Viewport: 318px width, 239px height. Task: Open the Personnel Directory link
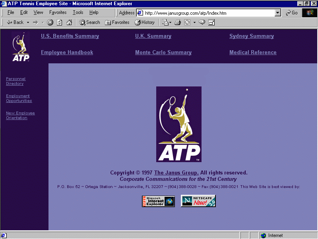click(16, 81)
